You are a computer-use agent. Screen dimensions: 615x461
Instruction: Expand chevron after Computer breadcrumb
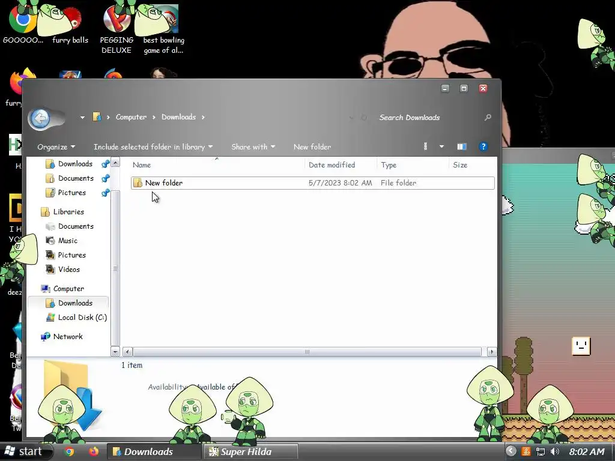point(154,117)
